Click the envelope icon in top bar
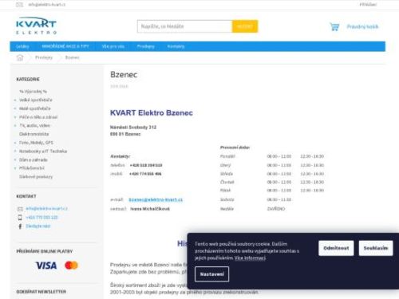The height and width of the screenshot is (299, 399). (19, 5)
